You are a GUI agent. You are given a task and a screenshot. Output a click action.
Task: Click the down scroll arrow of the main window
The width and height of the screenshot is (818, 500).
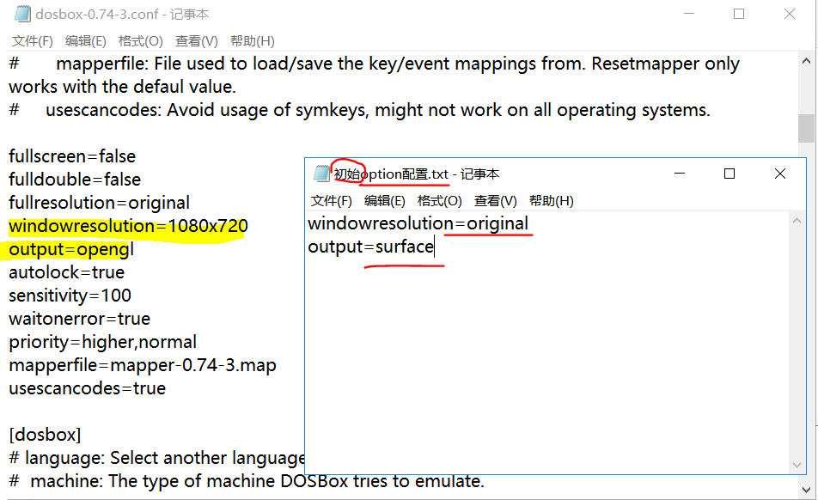[x=807, y=491]
